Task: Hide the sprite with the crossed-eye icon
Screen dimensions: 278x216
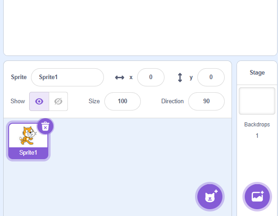Action: point(58,101)
